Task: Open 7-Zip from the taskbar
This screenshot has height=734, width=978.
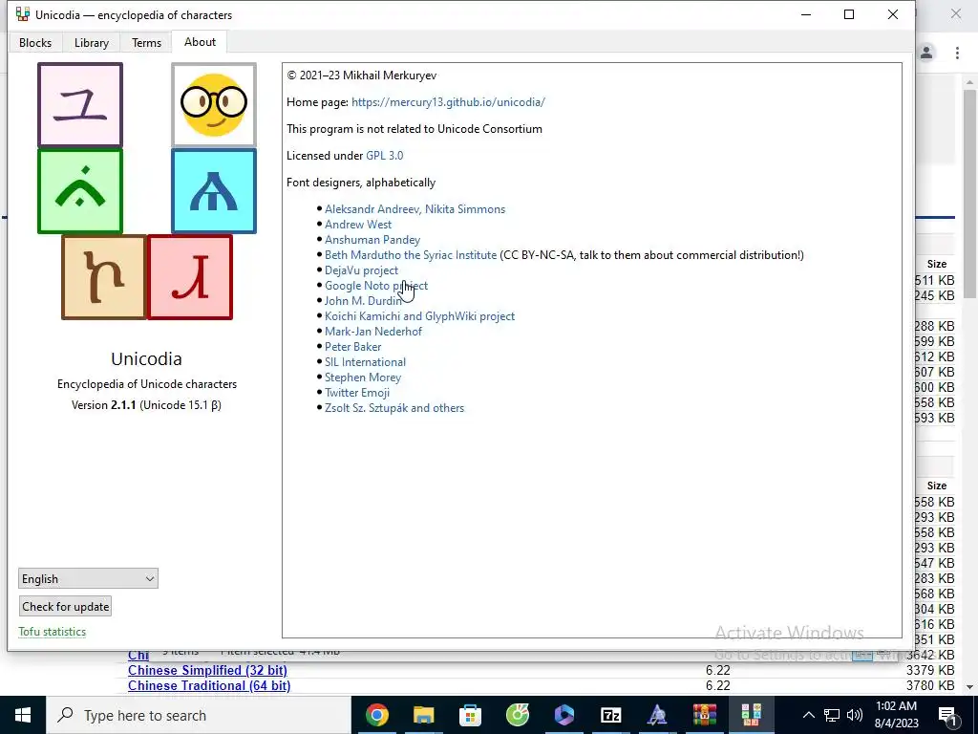Action: 610,715
